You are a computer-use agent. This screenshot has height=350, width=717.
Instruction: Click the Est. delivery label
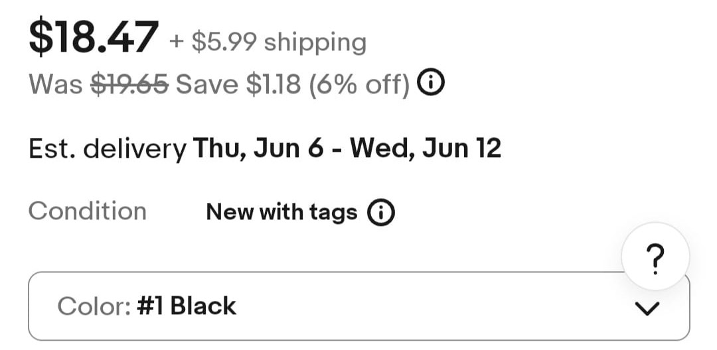108,149
